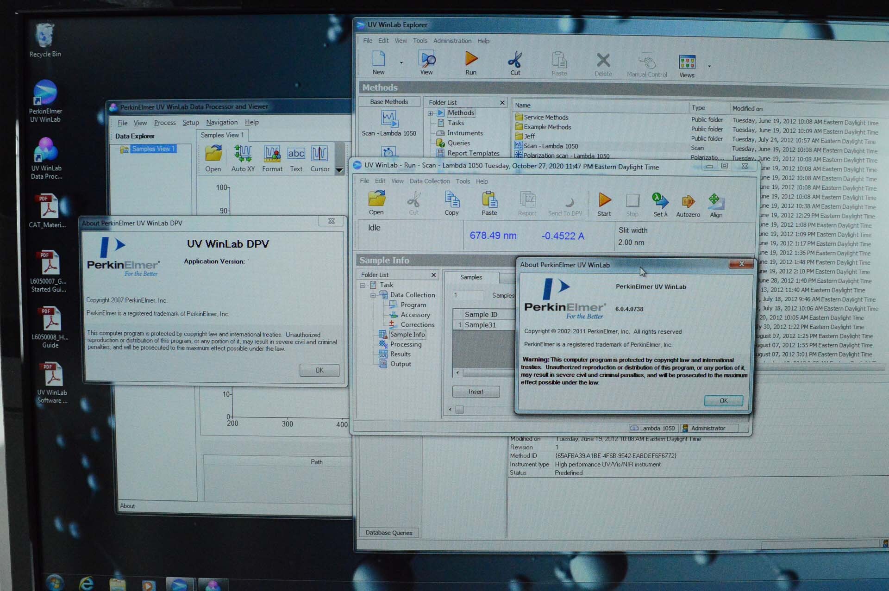889x591 pixels.
Task: Click OK in the About PerkinElmer UV WinLab dialog
Action: [x=724, y=401]
